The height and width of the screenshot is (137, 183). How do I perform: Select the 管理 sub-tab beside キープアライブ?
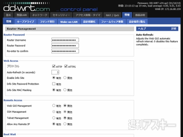pyautogui.click(x=9, y=22)
